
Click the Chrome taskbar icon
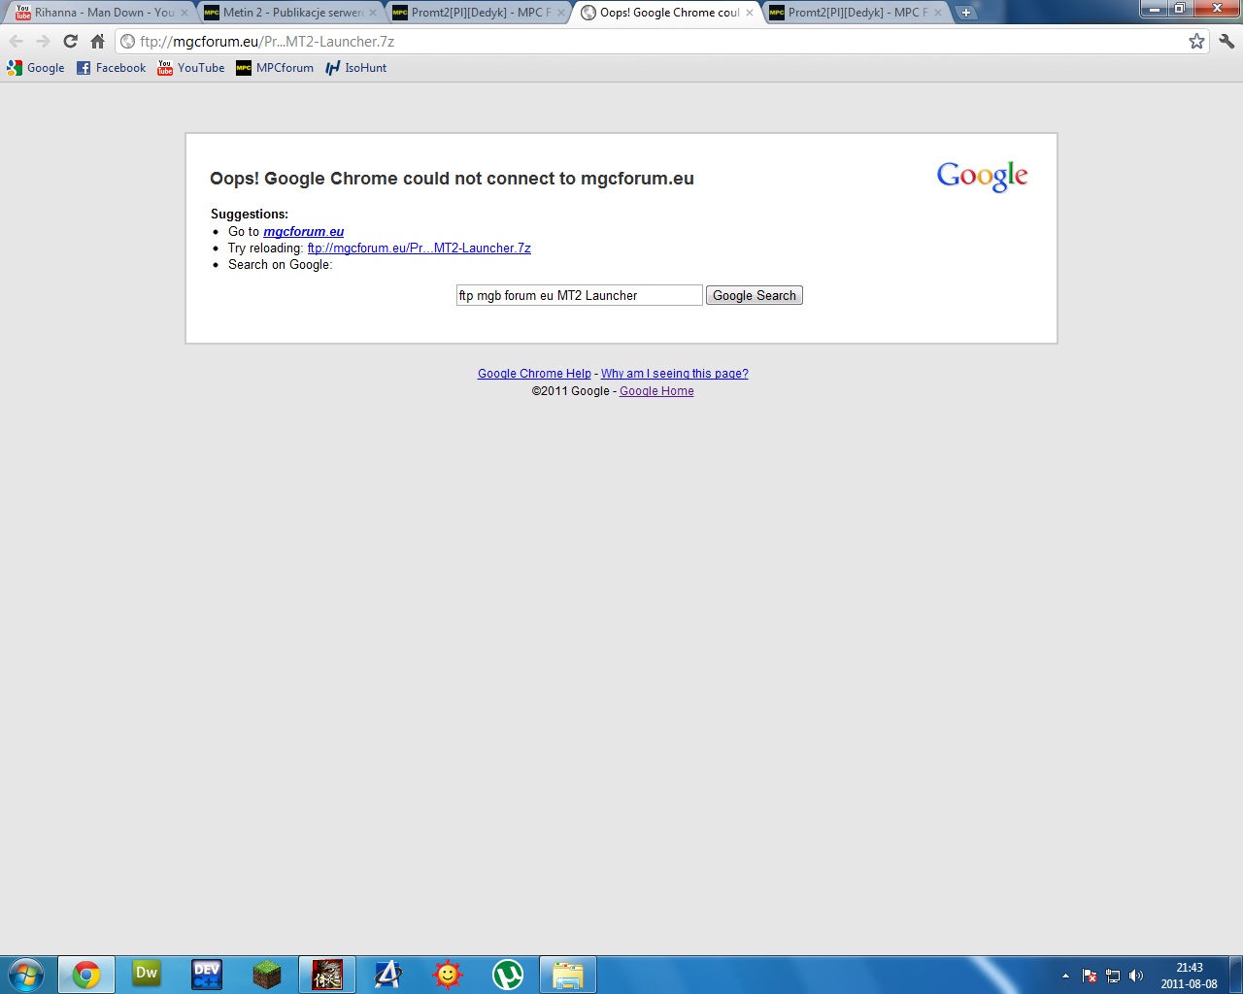[86, 975]
